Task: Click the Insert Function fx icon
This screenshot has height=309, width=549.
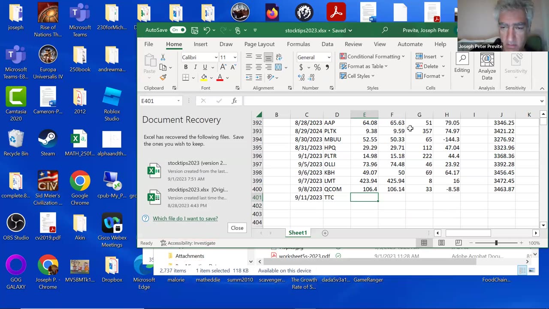Action: click(x=234, y=101)
